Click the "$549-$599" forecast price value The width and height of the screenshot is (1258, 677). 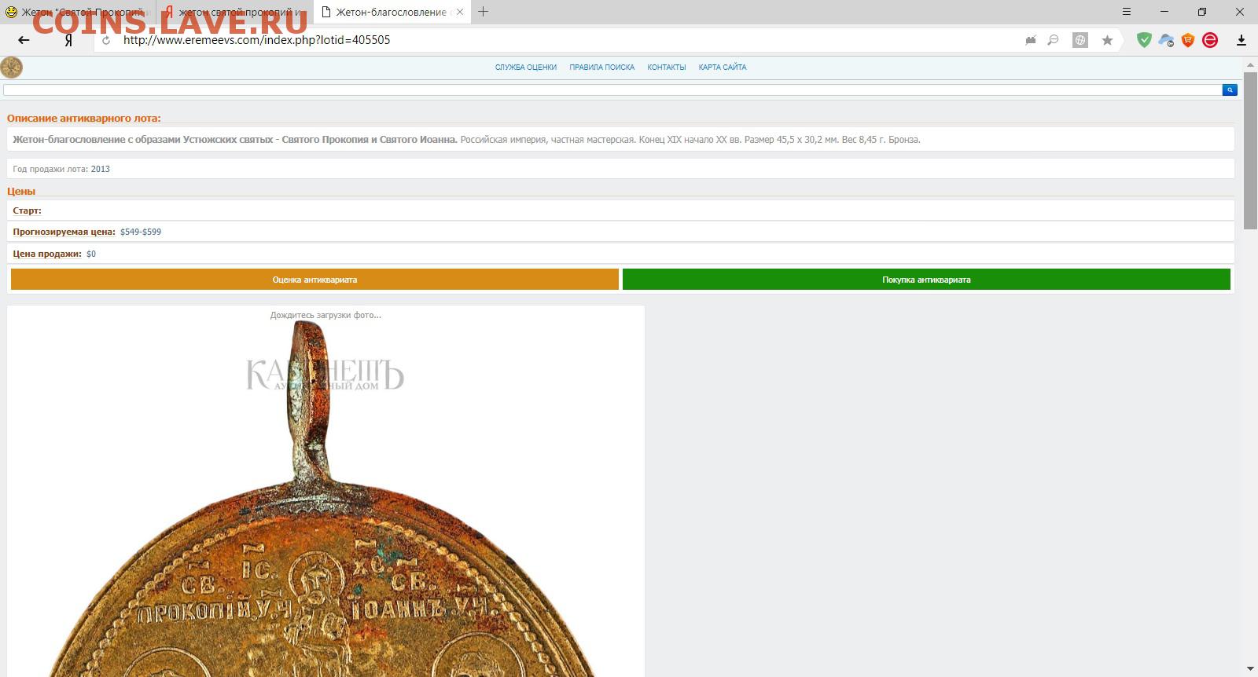[x=141, y=232]
